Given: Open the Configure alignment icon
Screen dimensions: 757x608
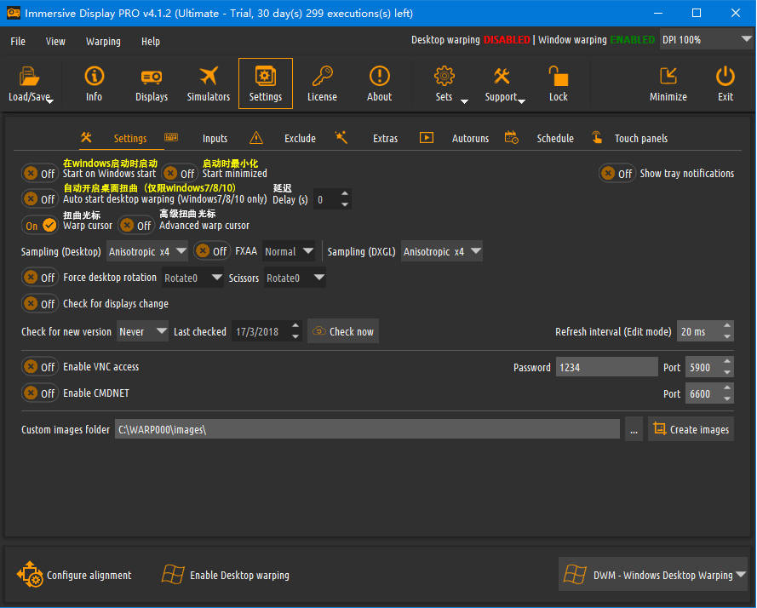Looking at the screenshot, I should click(30, 574).
